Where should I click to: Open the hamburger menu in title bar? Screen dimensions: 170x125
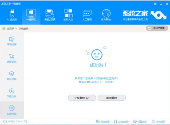(x=155, y=4)
